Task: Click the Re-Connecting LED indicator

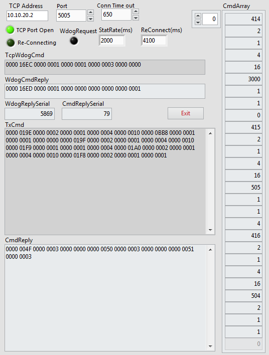Action: (x=11, y=43)
